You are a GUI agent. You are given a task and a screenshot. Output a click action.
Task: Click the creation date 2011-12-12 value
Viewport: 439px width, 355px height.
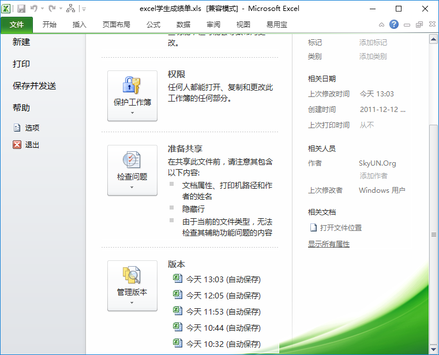click(x=382, y=109)
